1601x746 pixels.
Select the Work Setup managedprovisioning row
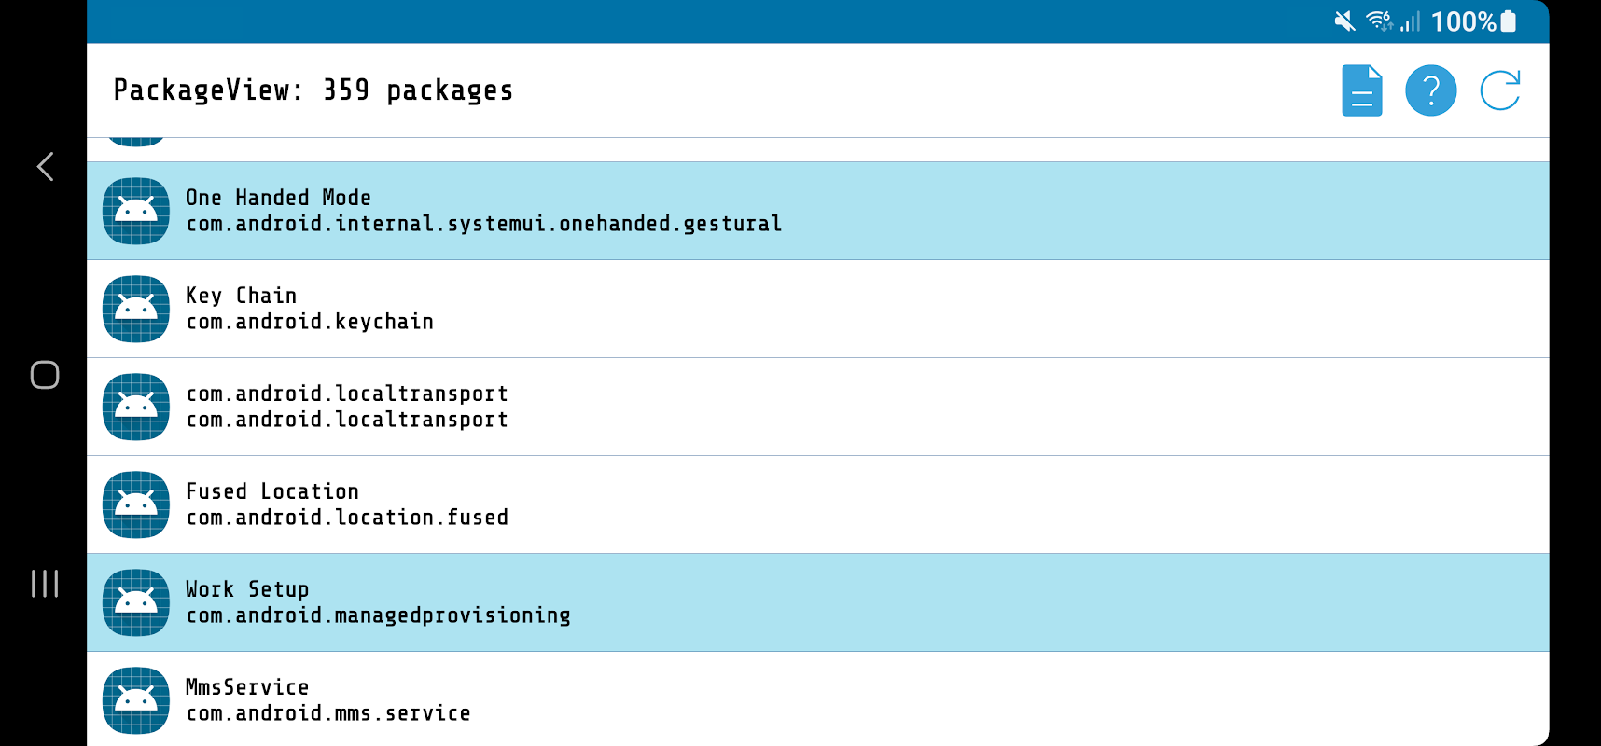(x=840, y=602)
